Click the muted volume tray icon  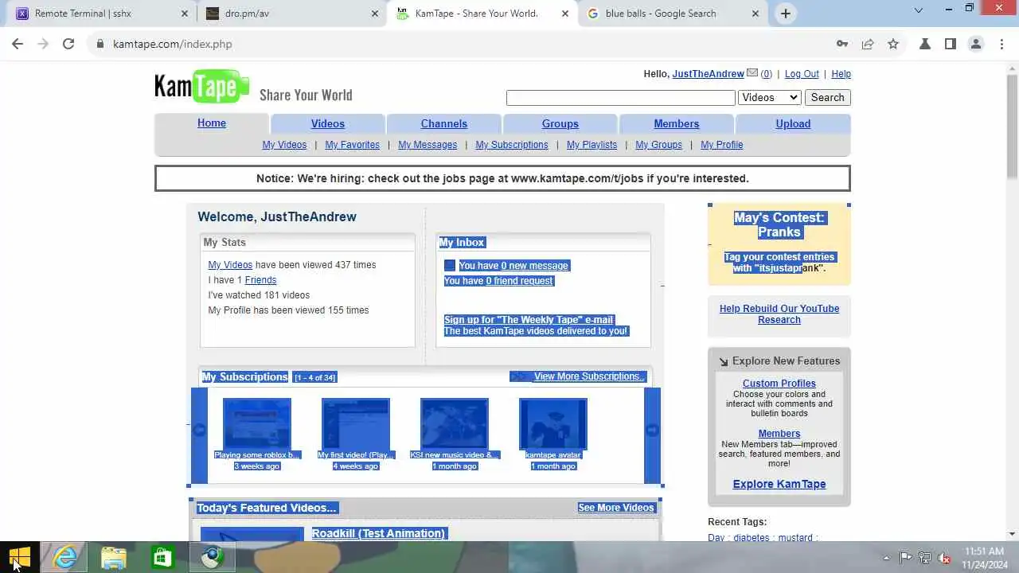(944, 558)
